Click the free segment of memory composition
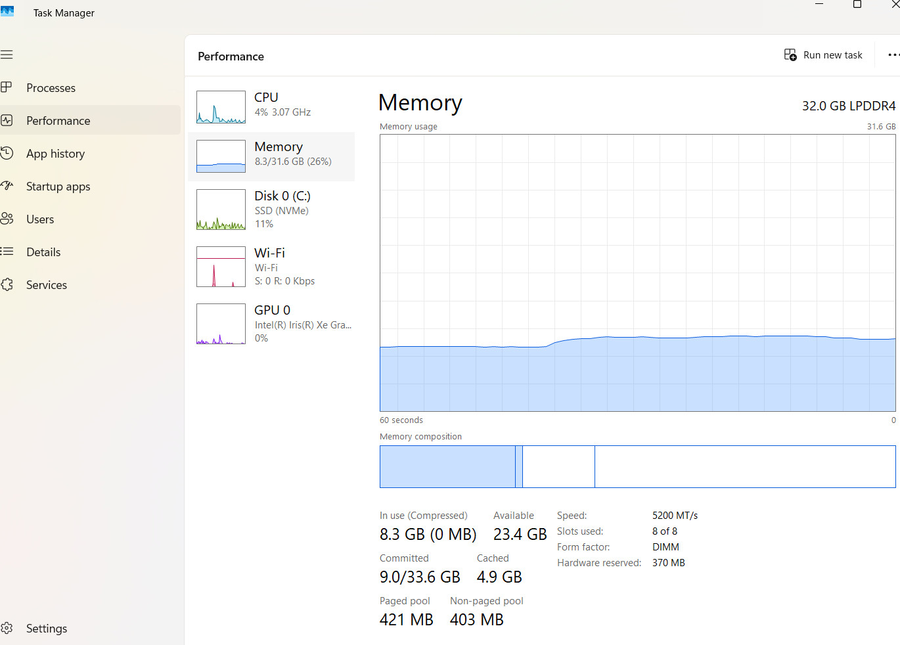 745,466
